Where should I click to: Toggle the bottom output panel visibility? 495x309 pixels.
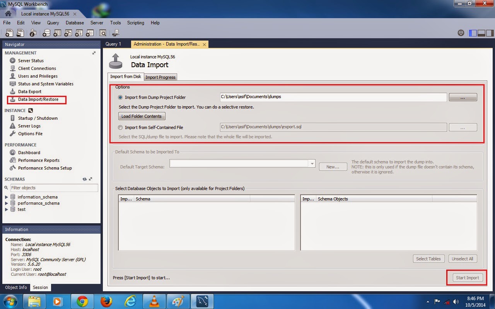click(x=481, y=33)
